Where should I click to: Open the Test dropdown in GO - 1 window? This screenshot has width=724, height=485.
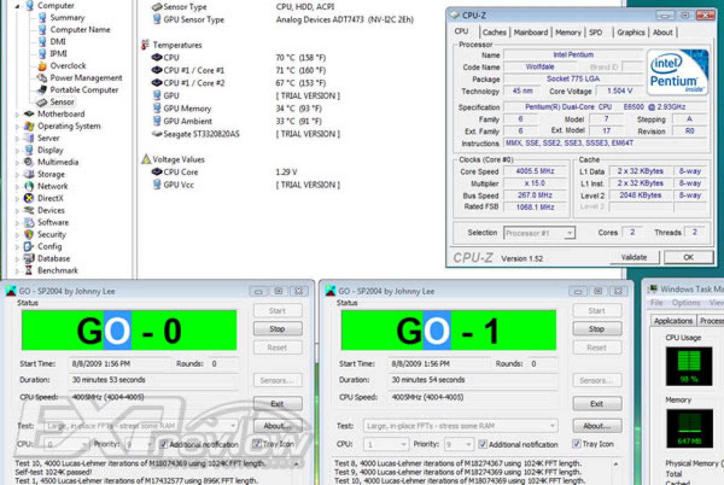click(x=552, y=426)
